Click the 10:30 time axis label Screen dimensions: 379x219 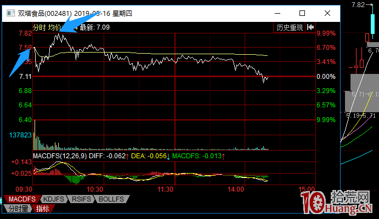[95, 189]
